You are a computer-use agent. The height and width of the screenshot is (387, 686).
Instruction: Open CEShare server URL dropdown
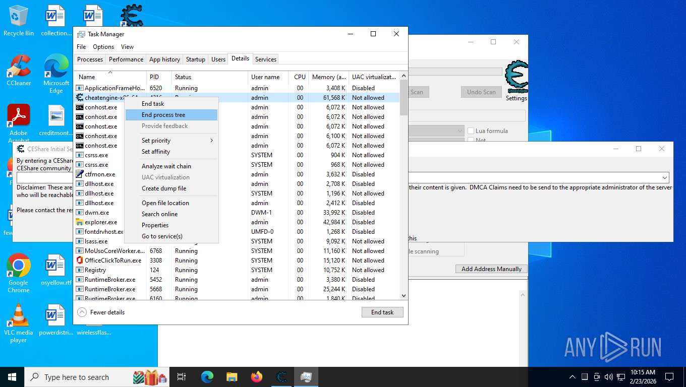[x=665, y=178]
